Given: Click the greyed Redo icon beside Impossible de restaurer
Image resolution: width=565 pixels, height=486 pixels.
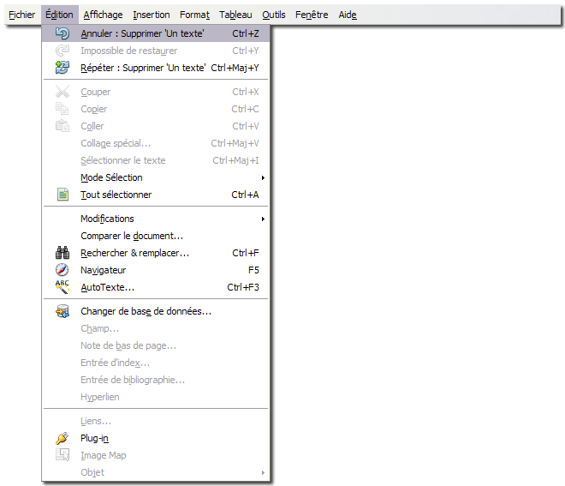Looking at the screenshot, I should click(62, 51).
